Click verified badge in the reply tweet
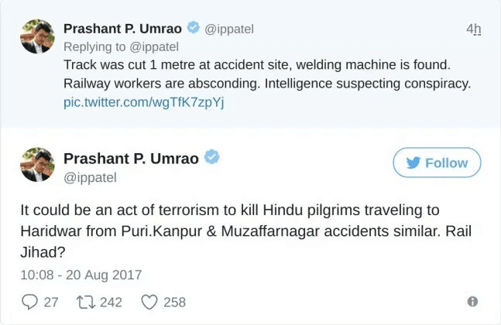This screenshot has width=501, height=325. coord(193,29)
